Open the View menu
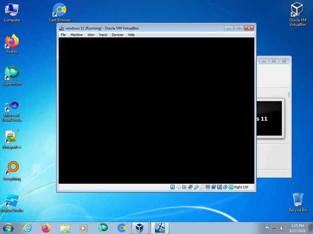 (91, 35)
